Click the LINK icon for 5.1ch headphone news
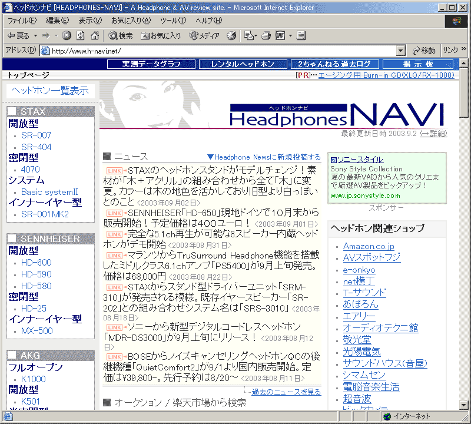 [115, 234]
